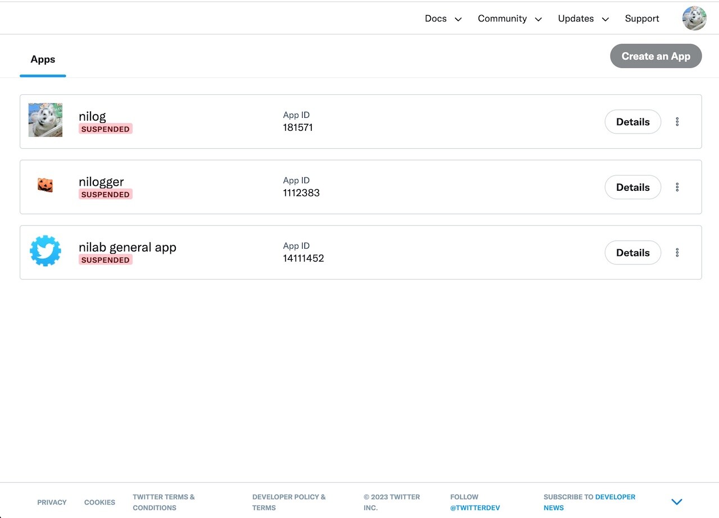The height and width of the screenshot is (518, 719).
Task: Click the nilogger app name
Action: pos(101,182)
